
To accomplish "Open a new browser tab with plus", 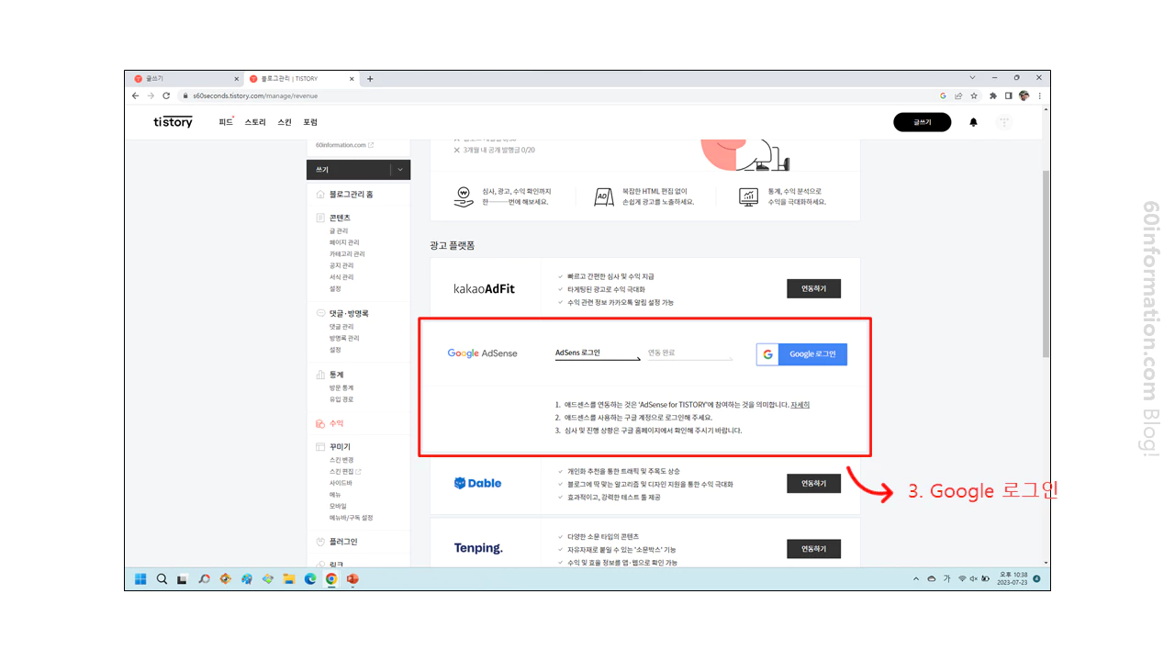I will 370,79.
